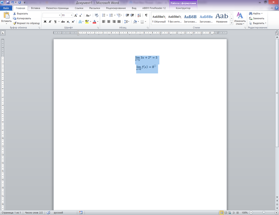279x215 pixels.
Task: Click the yellow highlight color button
Action: coord(87,22)
